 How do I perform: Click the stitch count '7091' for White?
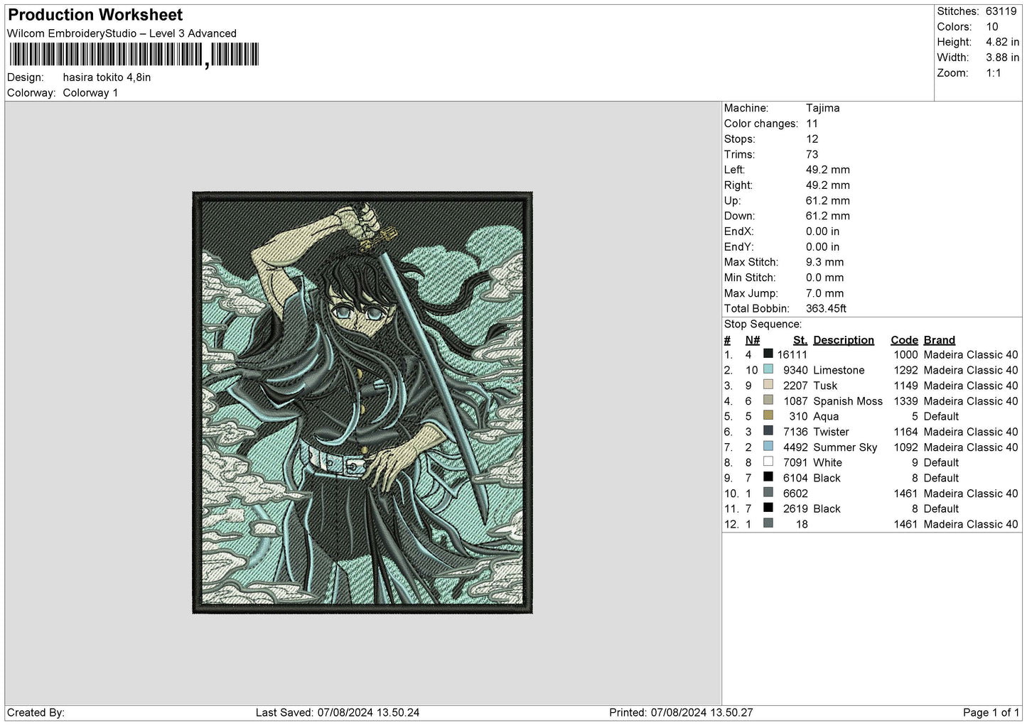click(795, 463)
